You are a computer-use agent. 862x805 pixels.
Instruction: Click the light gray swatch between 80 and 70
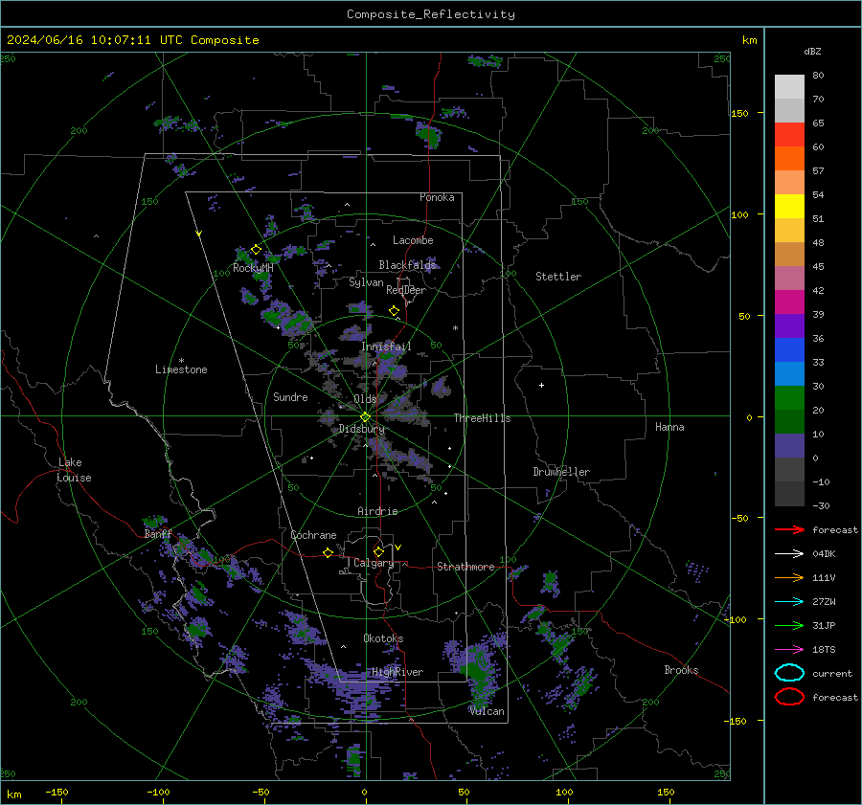coord(789,87)
